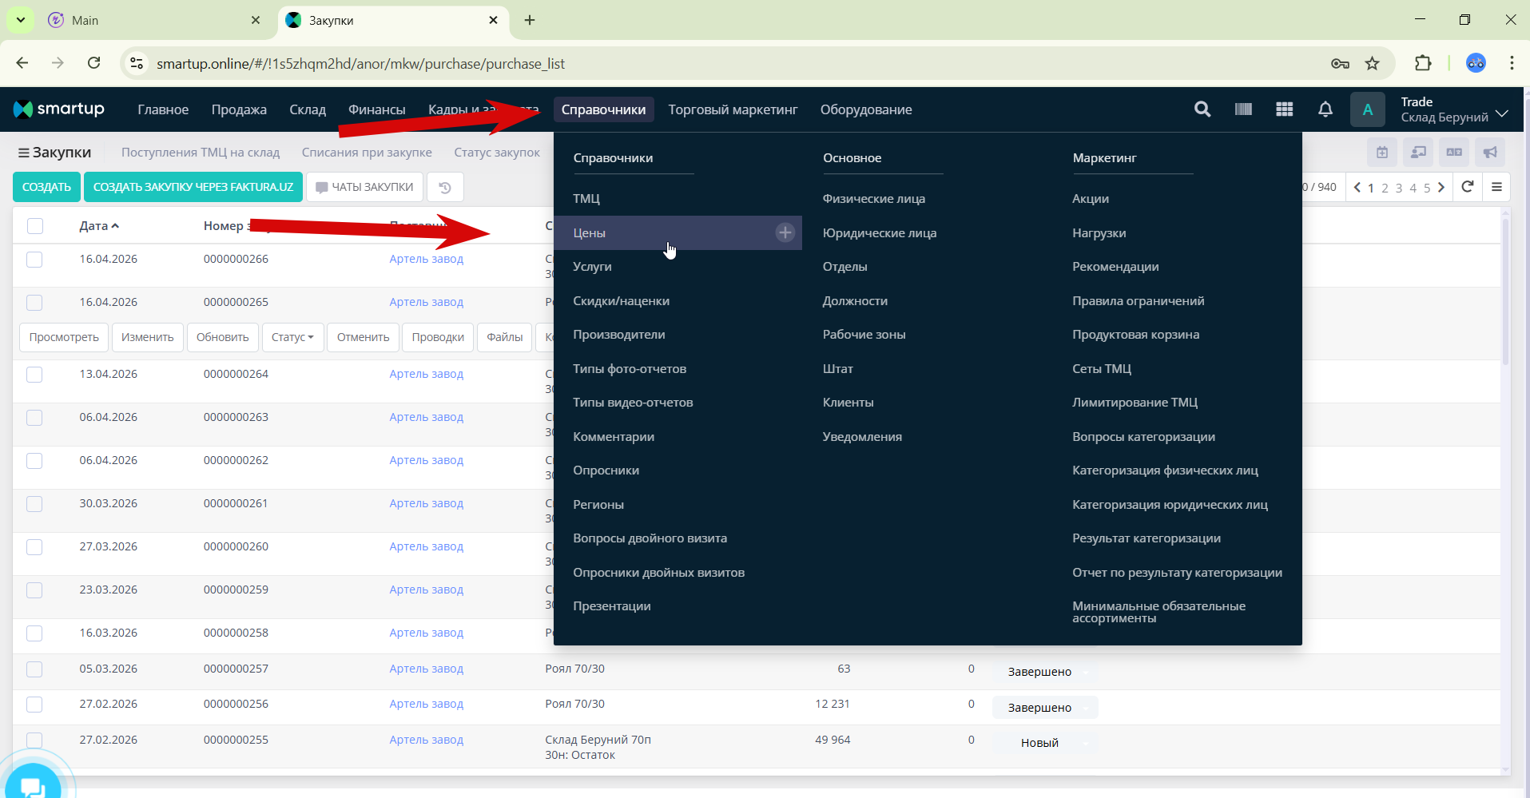Viewport: 1530px width, 798px height.
Task: Click the Просмотреть row action button
Action: 64,337
